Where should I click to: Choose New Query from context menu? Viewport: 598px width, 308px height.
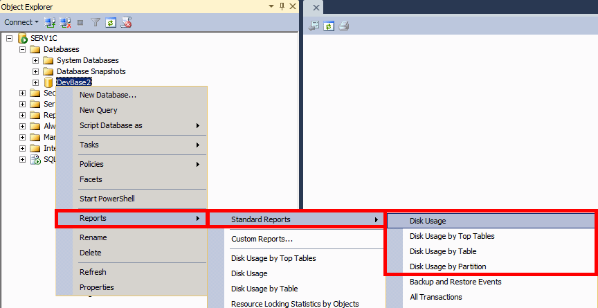98,110
